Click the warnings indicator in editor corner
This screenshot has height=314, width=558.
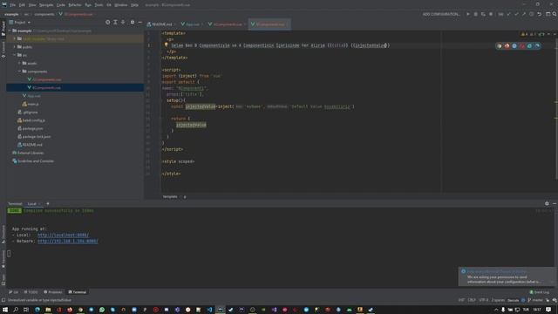click(x=524, y=34)
